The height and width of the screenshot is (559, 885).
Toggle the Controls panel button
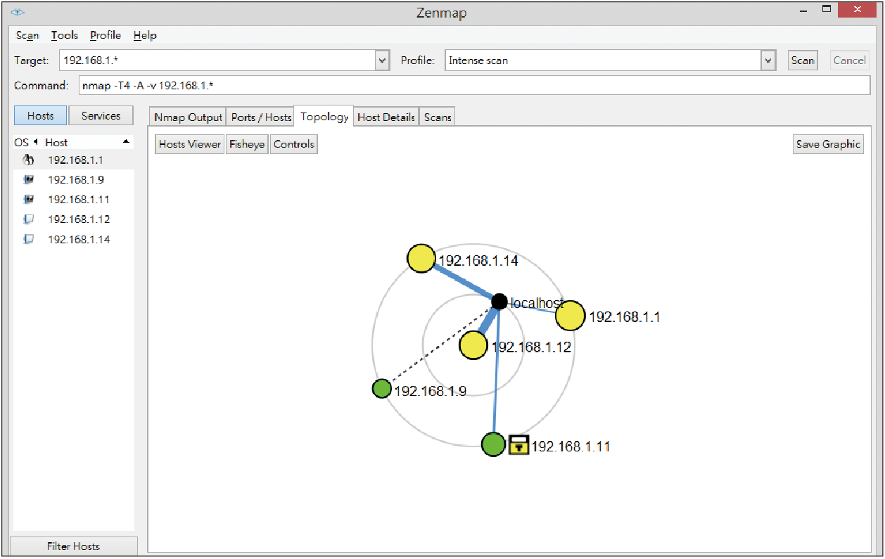[x=294, y=144]
